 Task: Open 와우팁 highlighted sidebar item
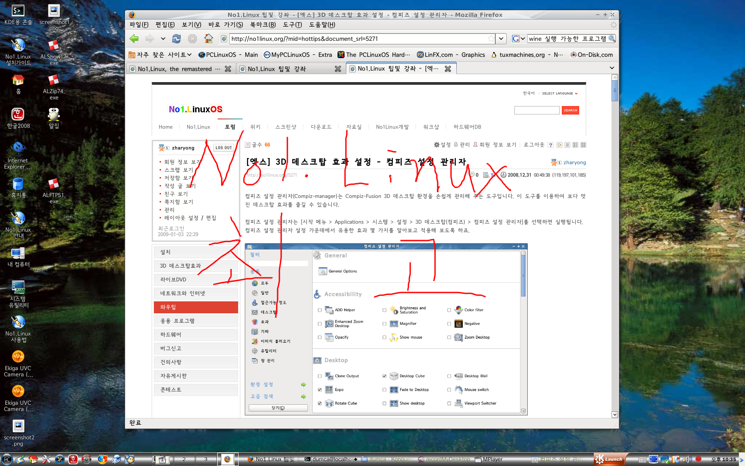click(196, 307)
